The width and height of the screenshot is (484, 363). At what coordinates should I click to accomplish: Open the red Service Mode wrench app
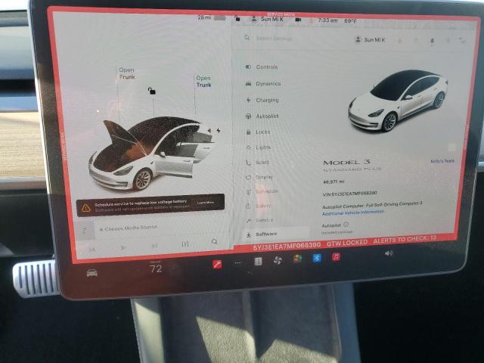[217, 264]
